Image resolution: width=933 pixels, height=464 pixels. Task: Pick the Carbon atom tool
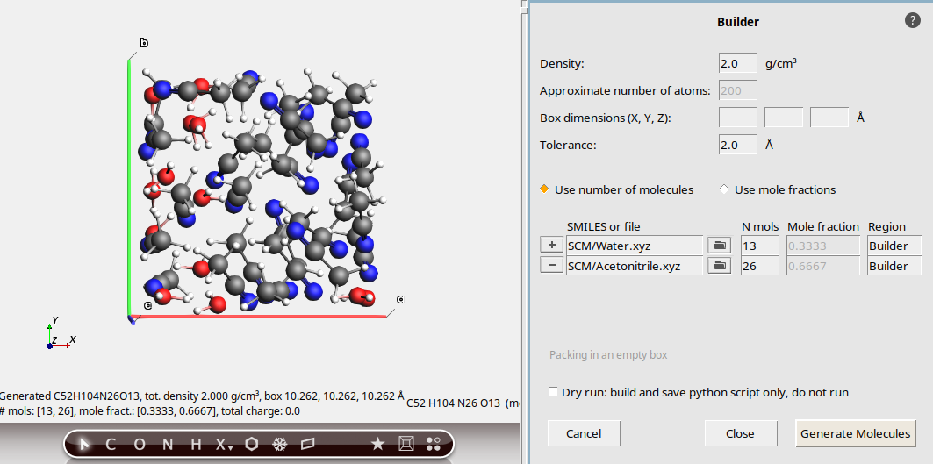(x=111, y=445)
